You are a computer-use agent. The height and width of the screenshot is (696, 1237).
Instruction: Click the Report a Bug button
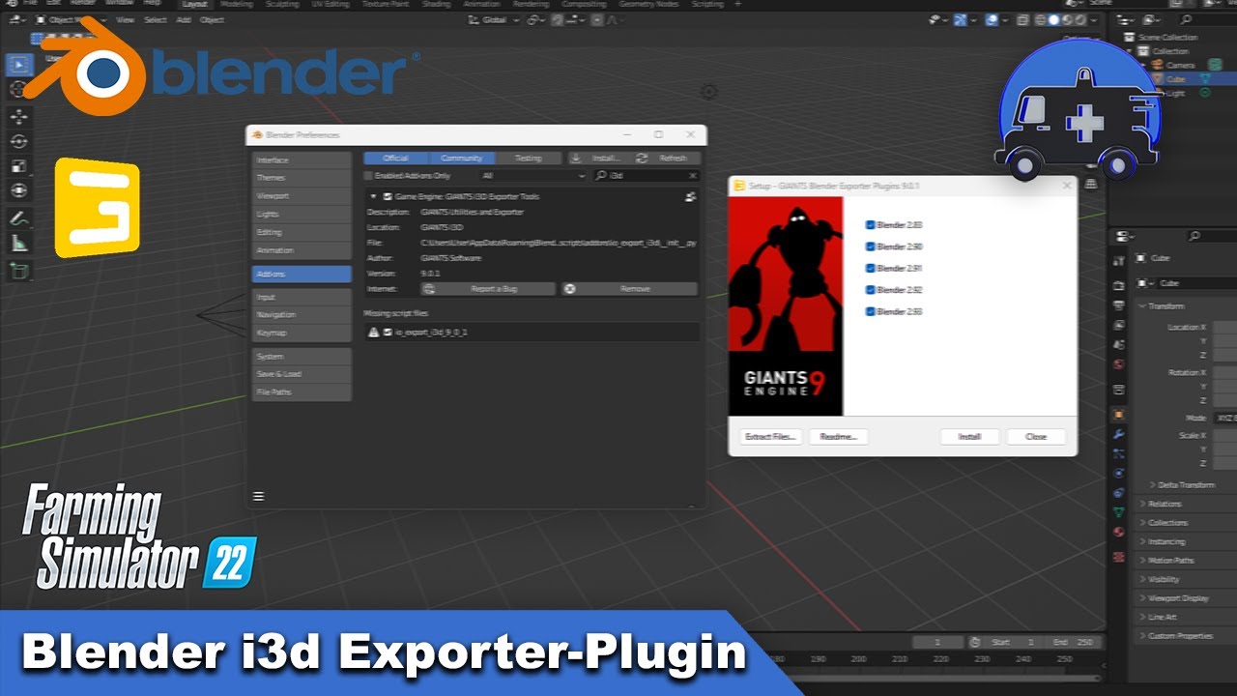pyautogui.click(x=488, y=288)
